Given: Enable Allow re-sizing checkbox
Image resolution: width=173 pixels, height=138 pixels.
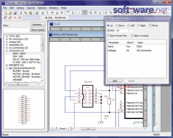Looking at the screenshot, I should coord(132,36).
